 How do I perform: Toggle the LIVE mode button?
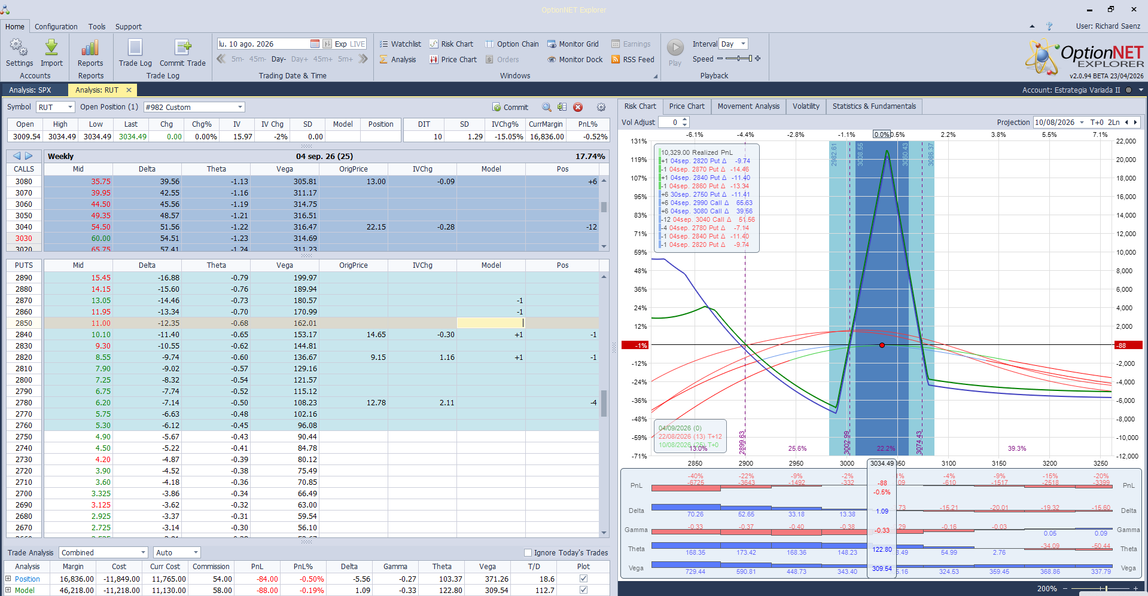358,44
